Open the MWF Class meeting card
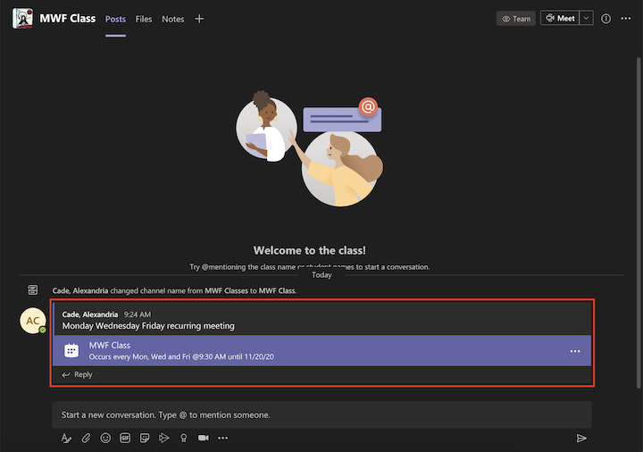This screenshot has height=452, width=643. (x=321, y=351)
